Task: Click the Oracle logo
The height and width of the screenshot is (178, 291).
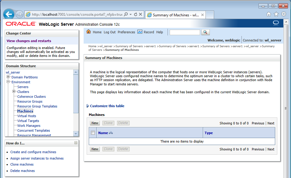Action: click(x=21, y=24)
